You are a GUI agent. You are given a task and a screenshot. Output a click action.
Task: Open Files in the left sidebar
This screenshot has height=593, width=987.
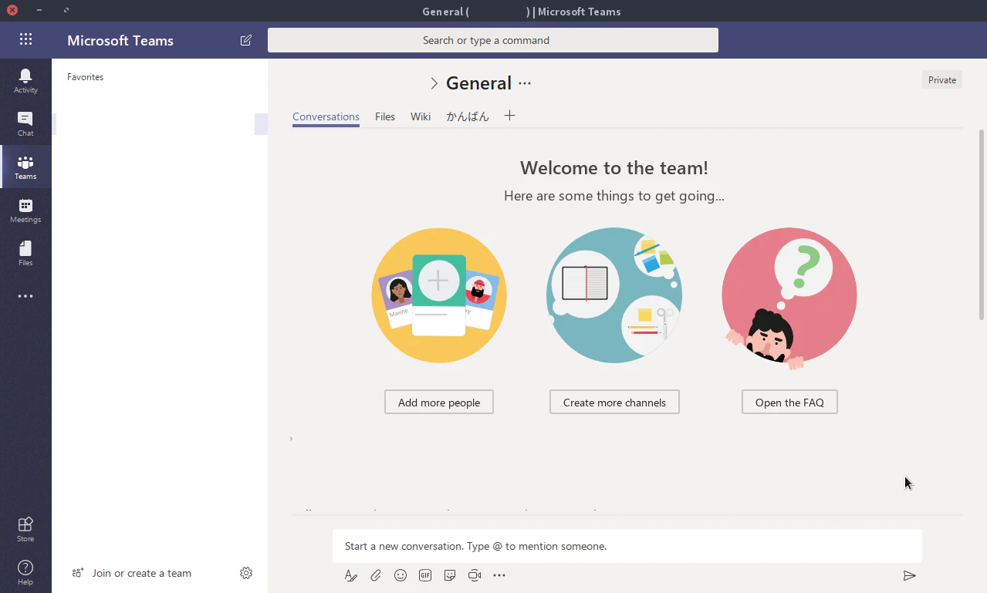pyautogui.click(x=25, y=253)
